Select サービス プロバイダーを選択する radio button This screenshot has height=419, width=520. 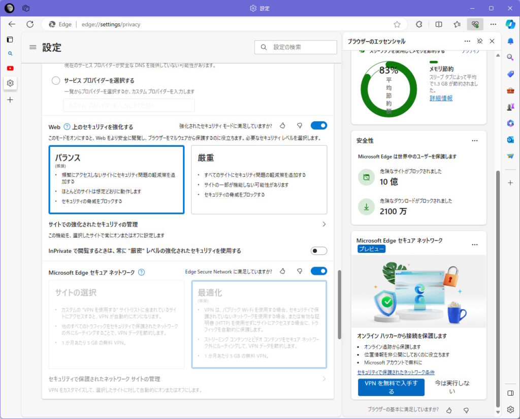56,80
